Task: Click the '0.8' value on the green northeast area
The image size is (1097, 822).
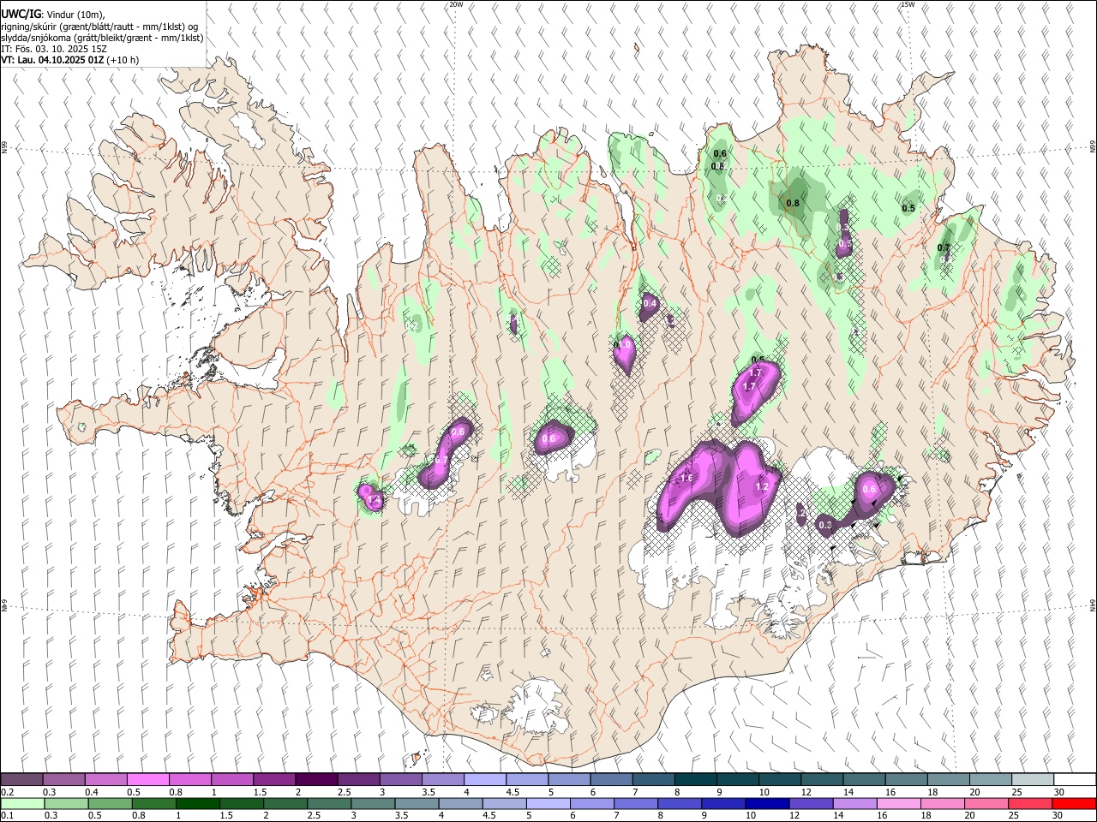Action: click(793, 203)
